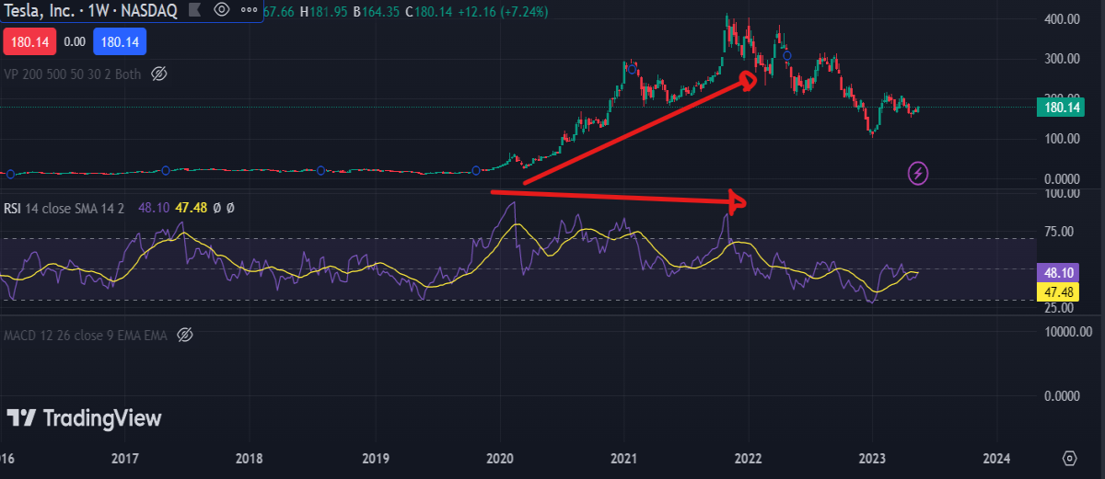Click the purple lightning bolt icon
The image size is (1105, 479).
point(917,172)
